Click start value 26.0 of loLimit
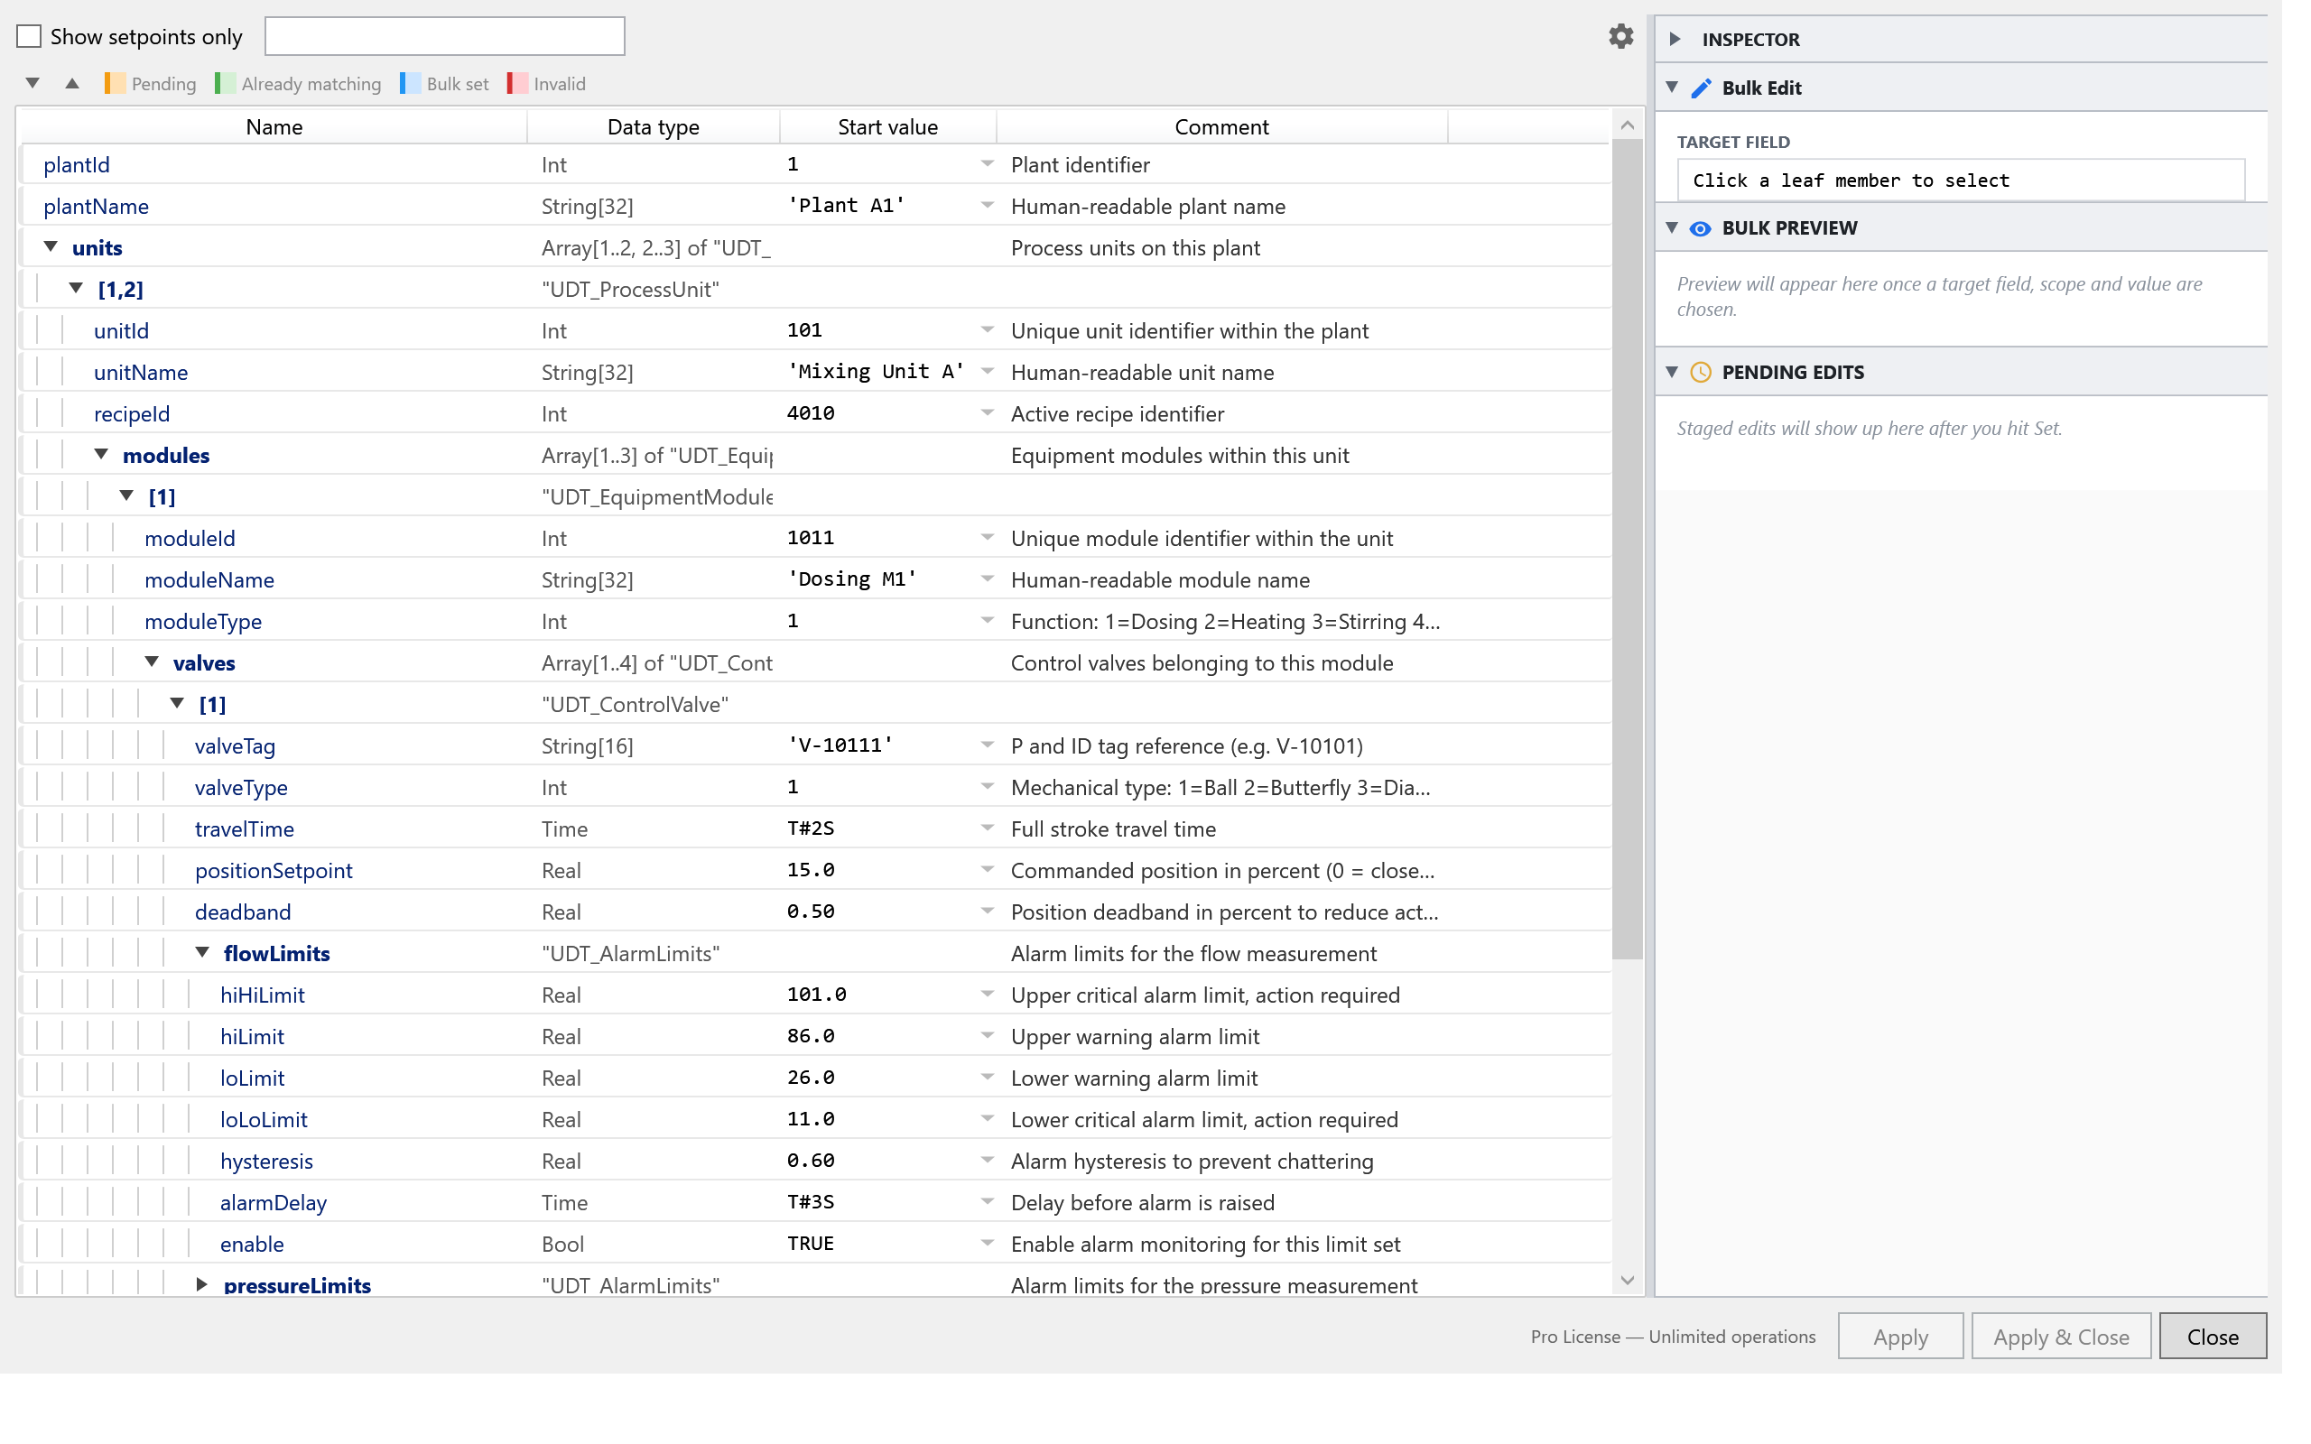Image resolution: width=2311 pixels, height=1444 pixels. click(811, 1078)
